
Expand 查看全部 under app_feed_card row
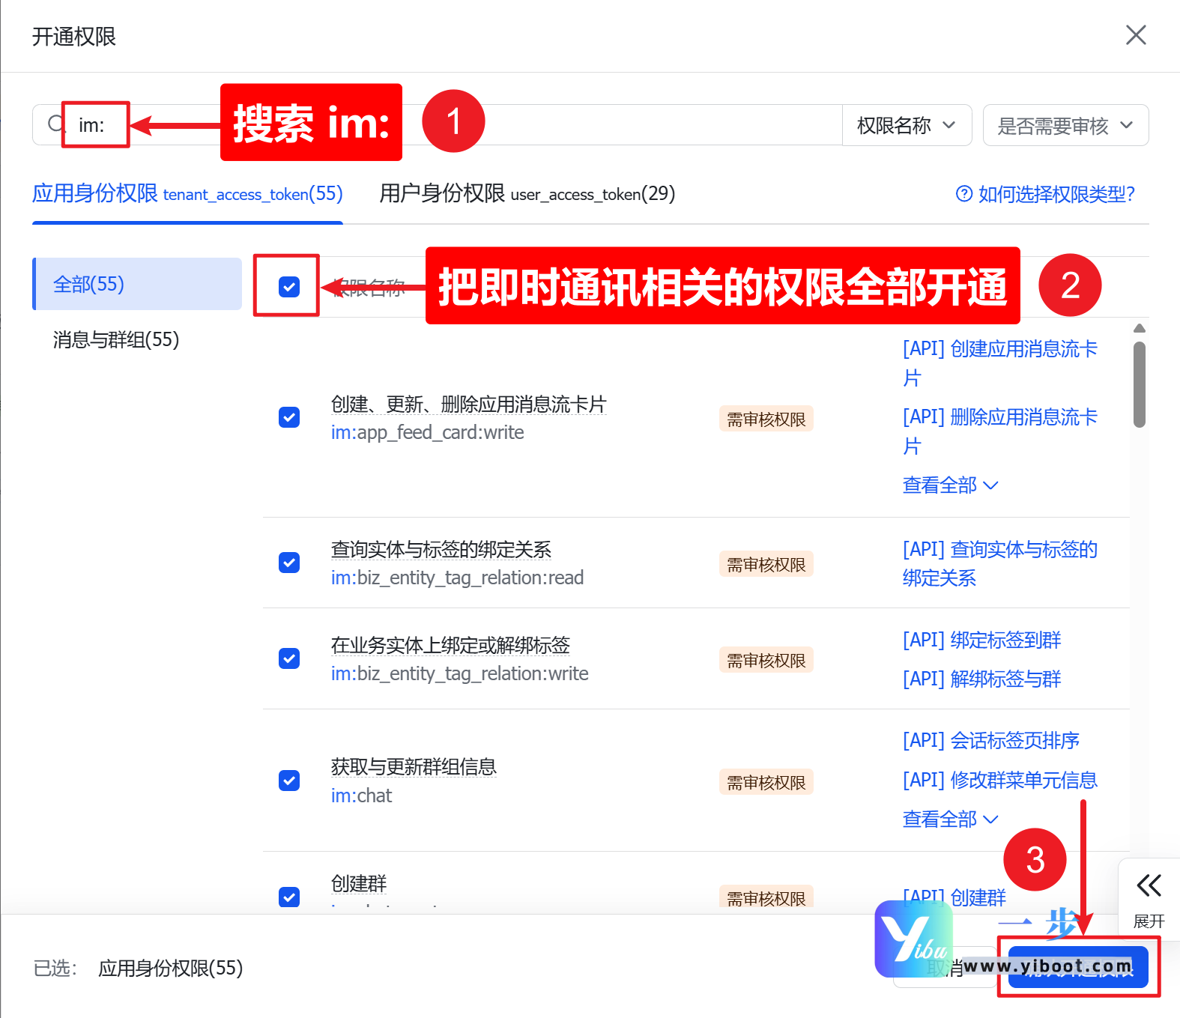950,485
